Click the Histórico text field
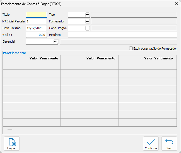The width and height of the screenshot is (181, 153). pos(122,35)
